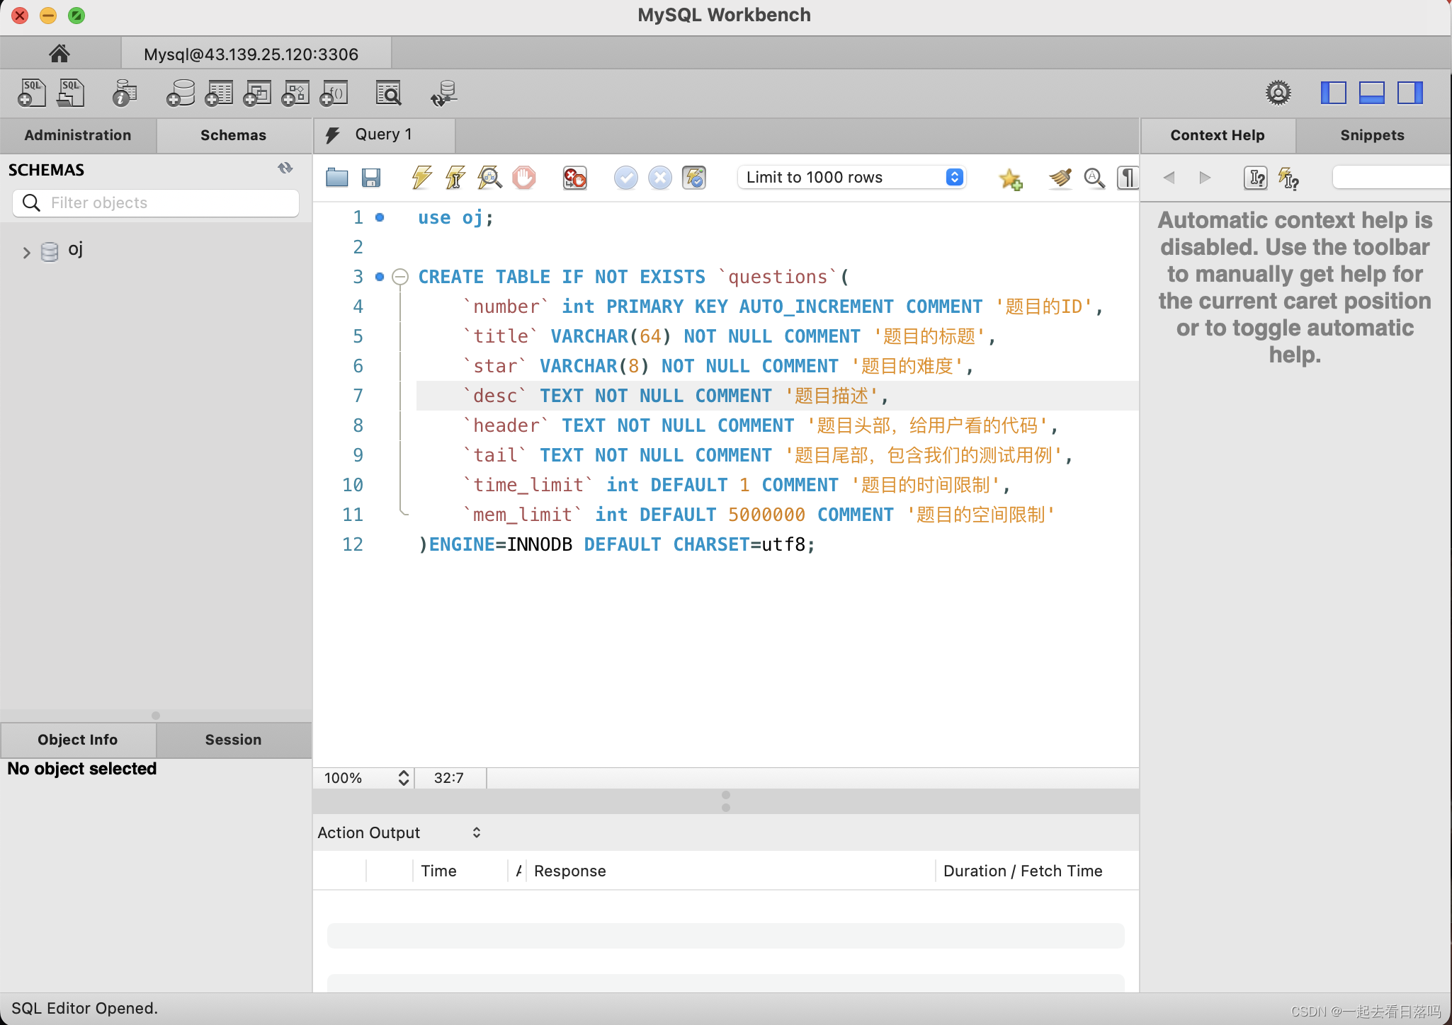1452x1025 pixels.
Task: Save the script to file
Action: [x=371, y=178]
